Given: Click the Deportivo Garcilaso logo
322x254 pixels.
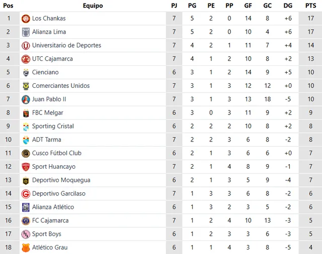Looking at the screenshot, I should click(x=26, y=194).
